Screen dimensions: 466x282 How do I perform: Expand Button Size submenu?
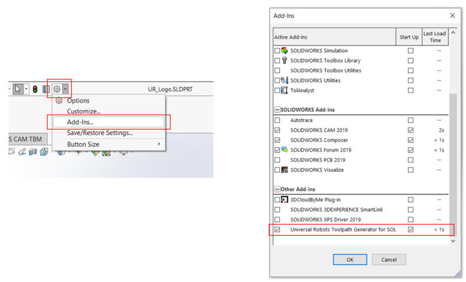[x=108, y=144]
